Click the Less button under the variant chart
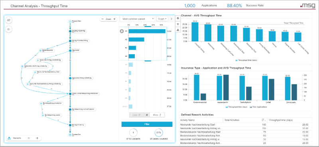This screenshot has height=147, width=319. click(136, 115)
